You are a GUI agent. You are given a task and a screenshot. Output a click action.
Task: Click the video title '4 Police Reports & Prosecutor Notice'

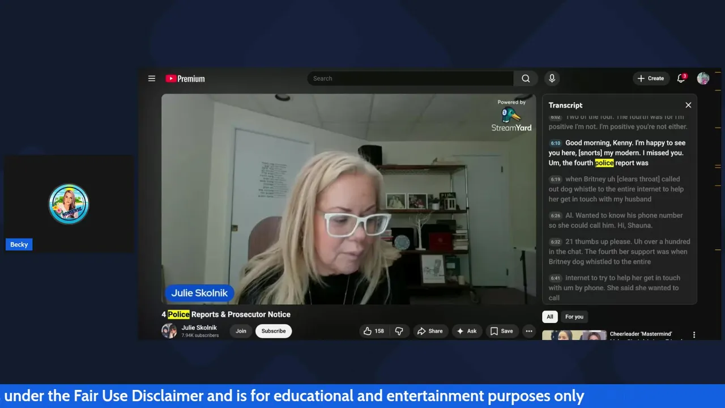tap(226, 314)
